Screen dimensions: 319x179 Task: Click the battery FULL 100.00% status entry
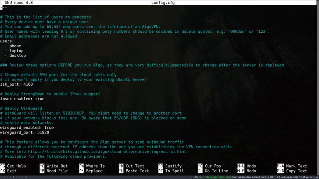pos(239,177)
